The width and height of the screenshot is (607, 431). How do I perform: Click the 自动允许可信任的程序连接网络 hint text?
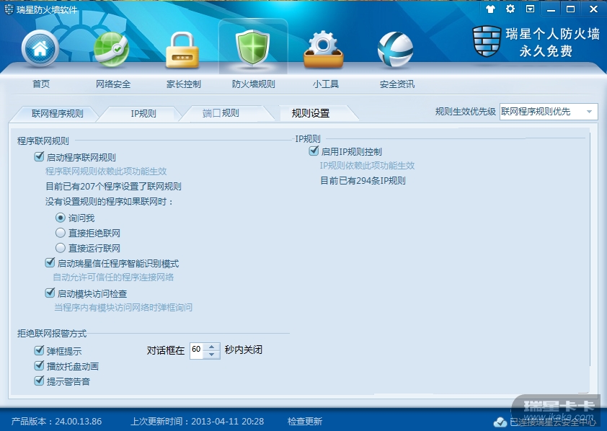[x=113, y=277]
